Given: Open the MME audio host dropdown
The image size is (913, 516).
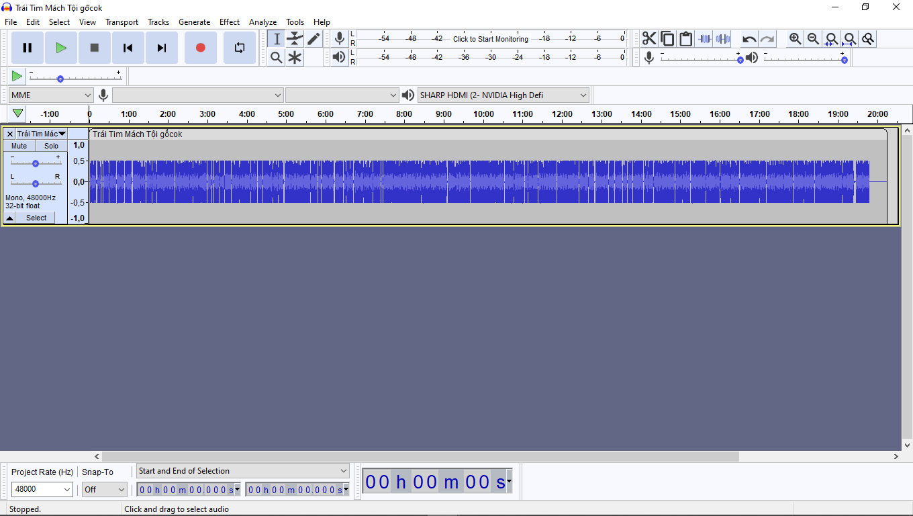Looking at the screenshot, I should (51, 95).
